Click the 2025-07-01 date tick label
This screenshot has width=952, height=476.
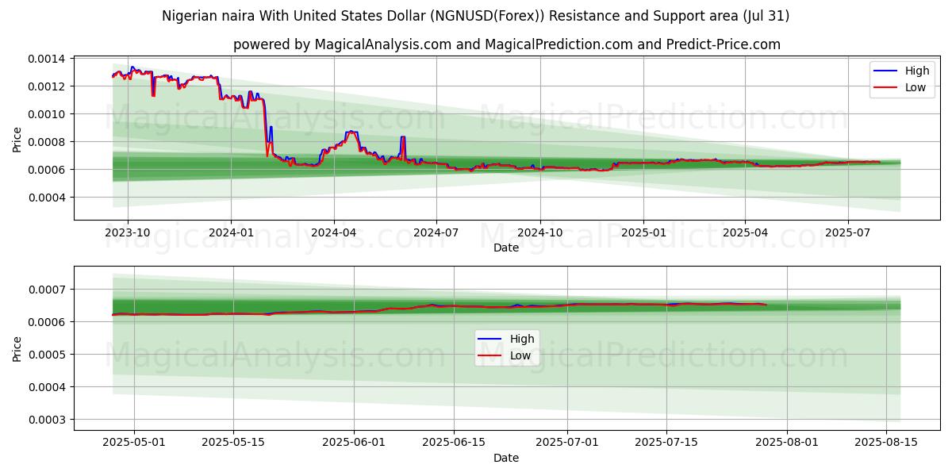568,443
